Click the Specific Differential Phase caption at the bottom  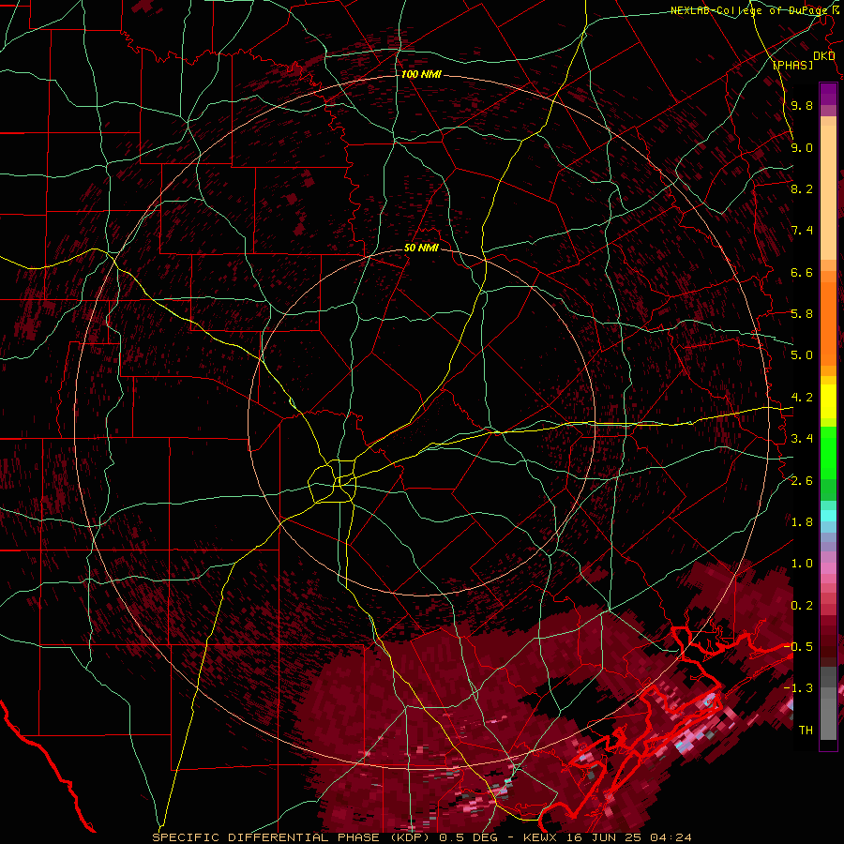422,837
